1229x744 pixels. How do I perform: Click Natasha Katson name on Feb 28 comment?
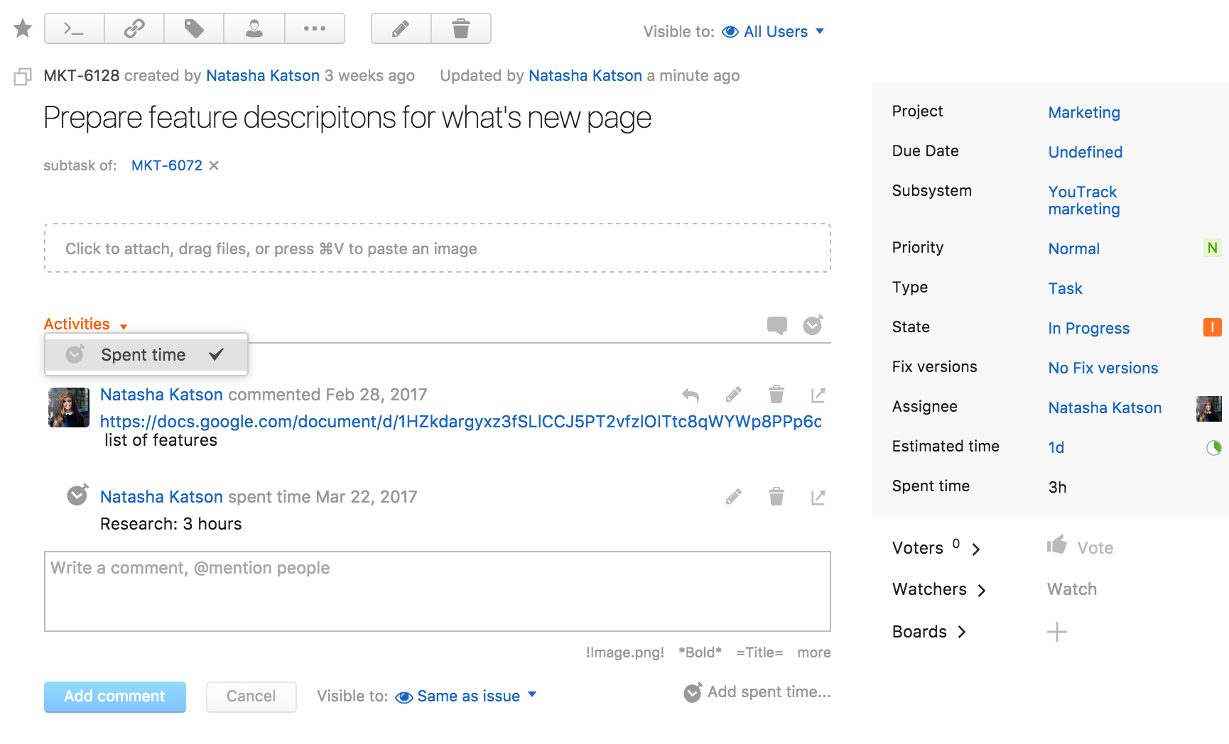161,395
